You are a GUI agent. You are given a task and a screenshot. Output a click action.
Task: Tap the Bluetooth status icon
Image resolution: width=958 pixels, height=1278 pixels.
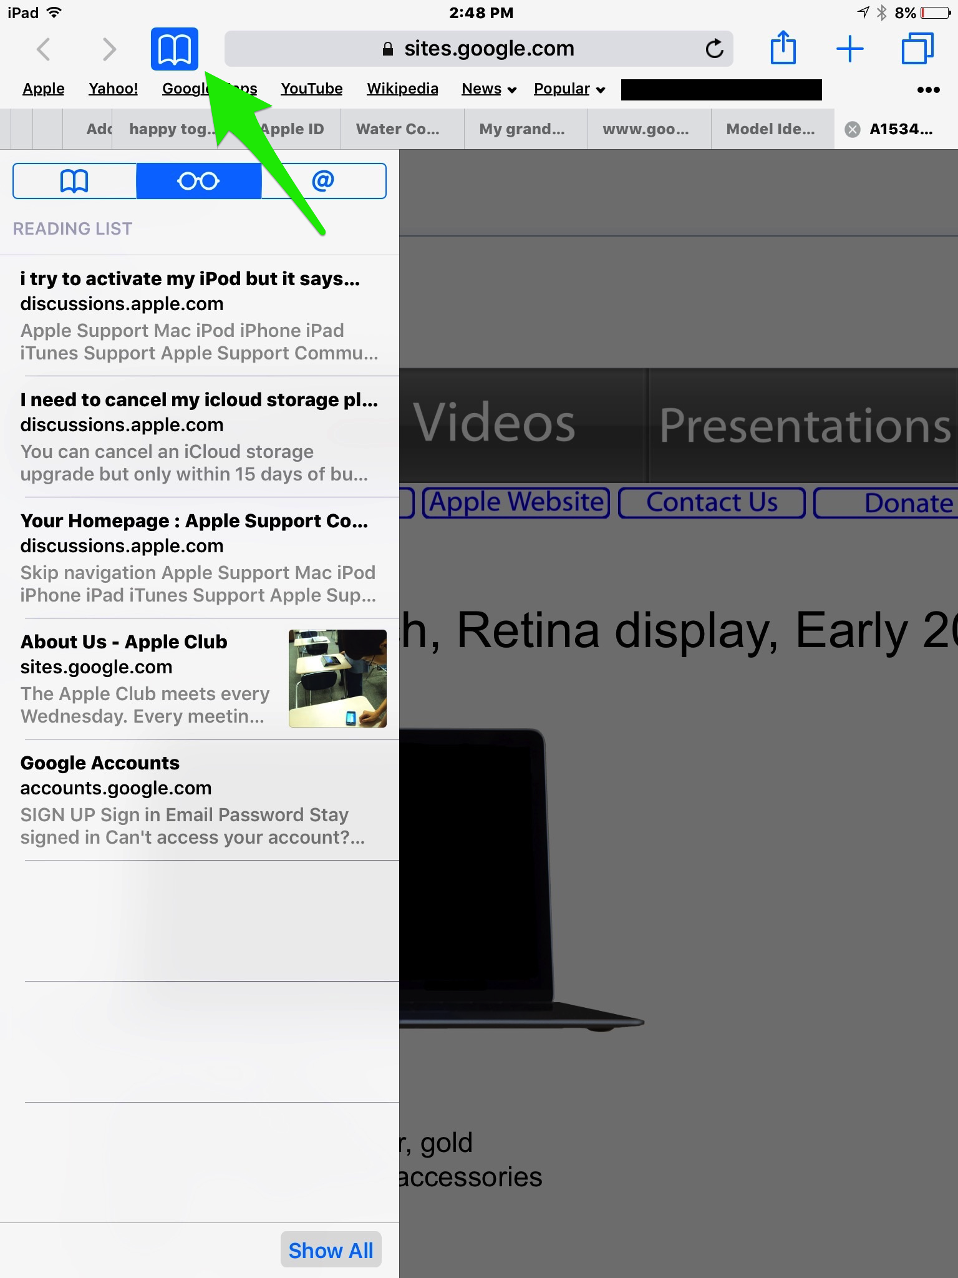click(881, 12)
